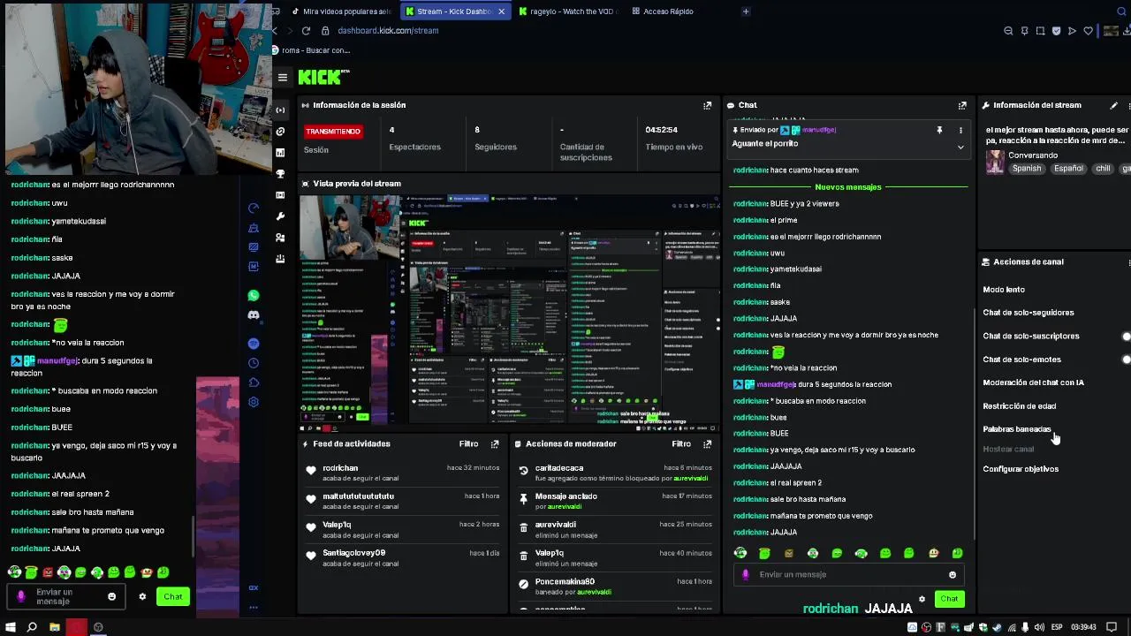Open Modo lento channel action

click(x=1004, y=290)
